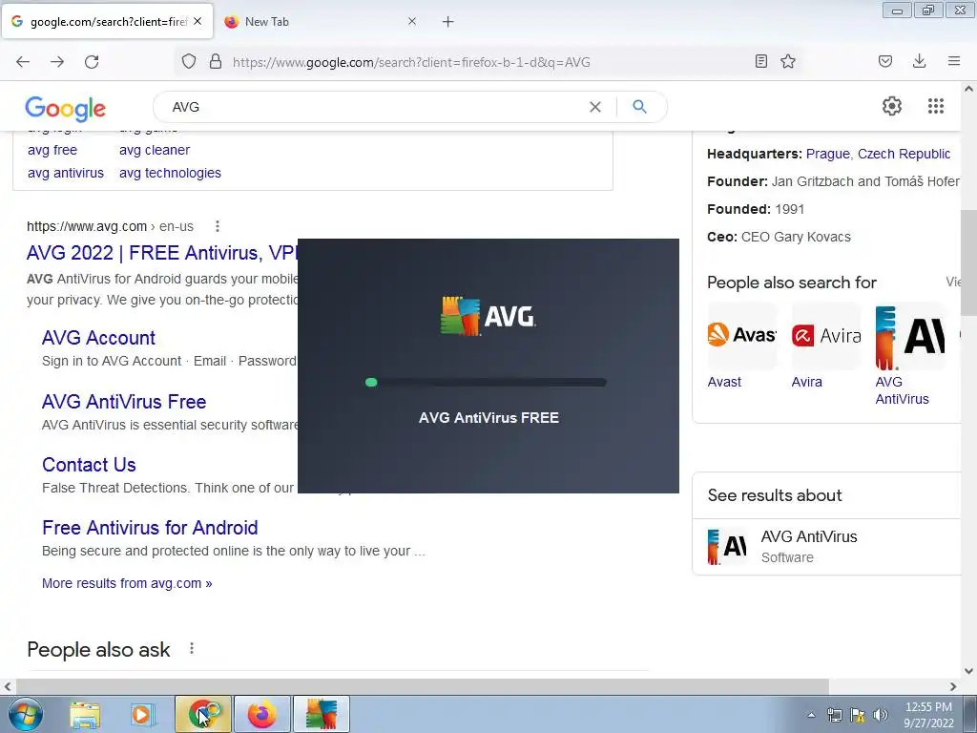
Task: Click the AVG installer progress bar
Action: (486, 383)
